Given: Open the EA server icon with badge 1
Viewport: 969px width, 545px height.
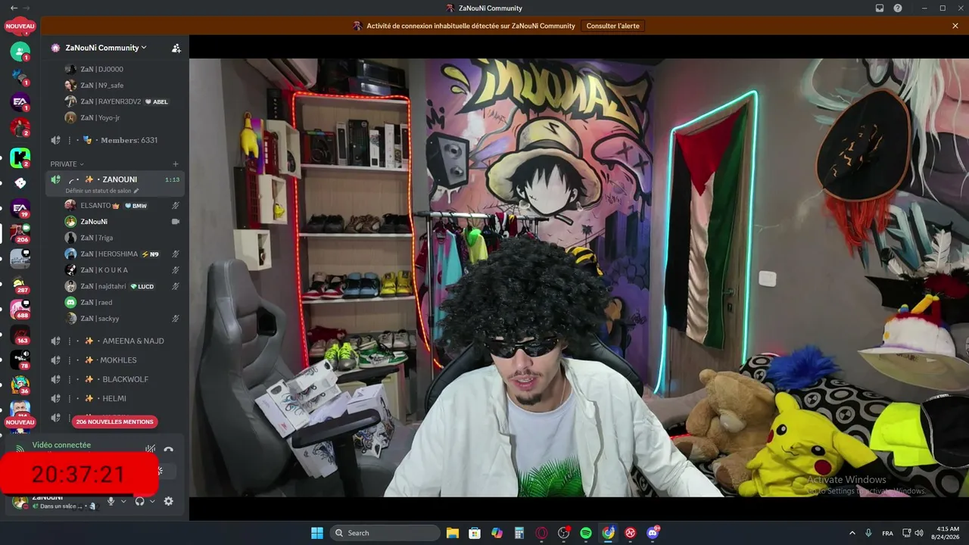Looking at the screenshot, I should point(20,102).
